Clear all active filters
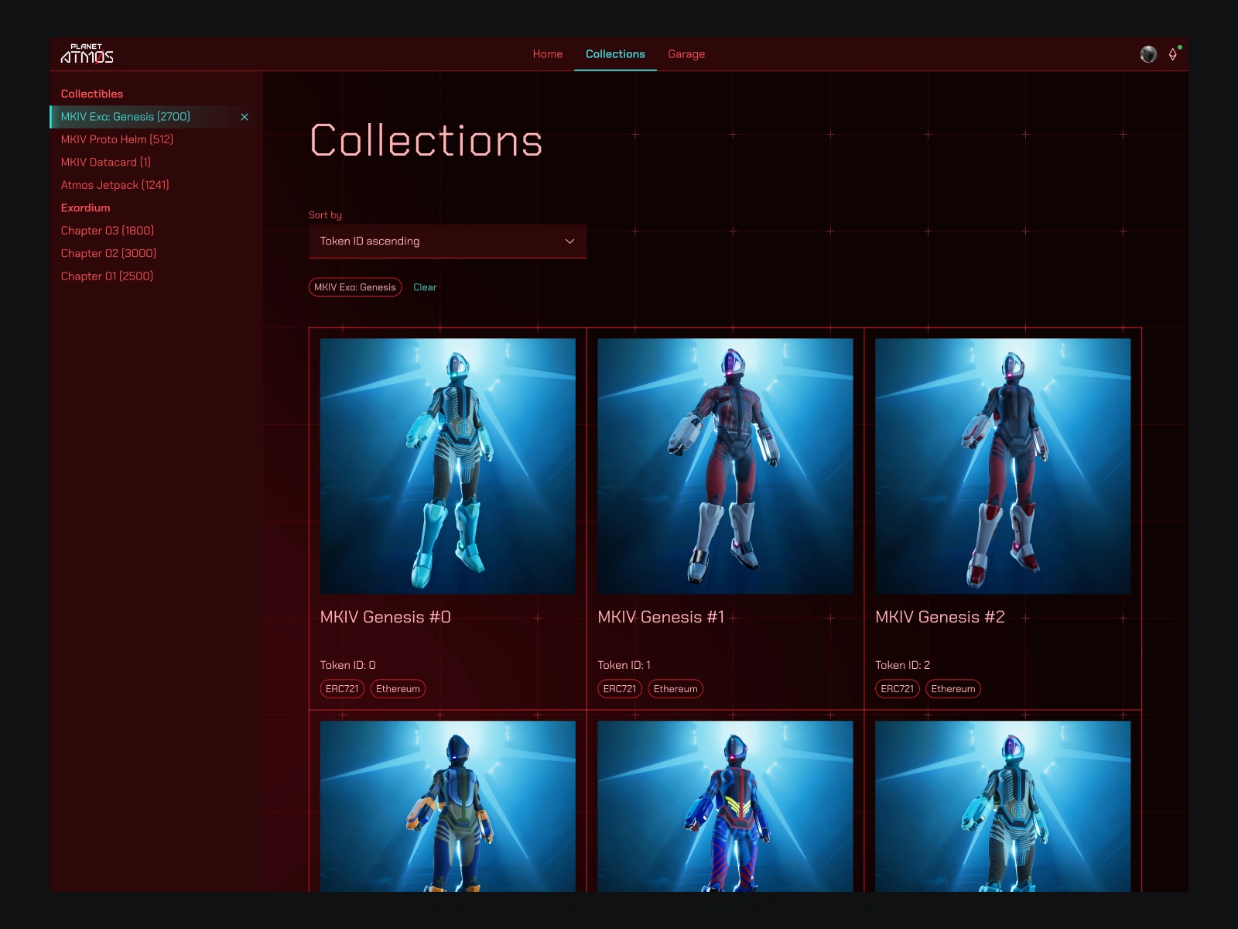 [425, 287]
